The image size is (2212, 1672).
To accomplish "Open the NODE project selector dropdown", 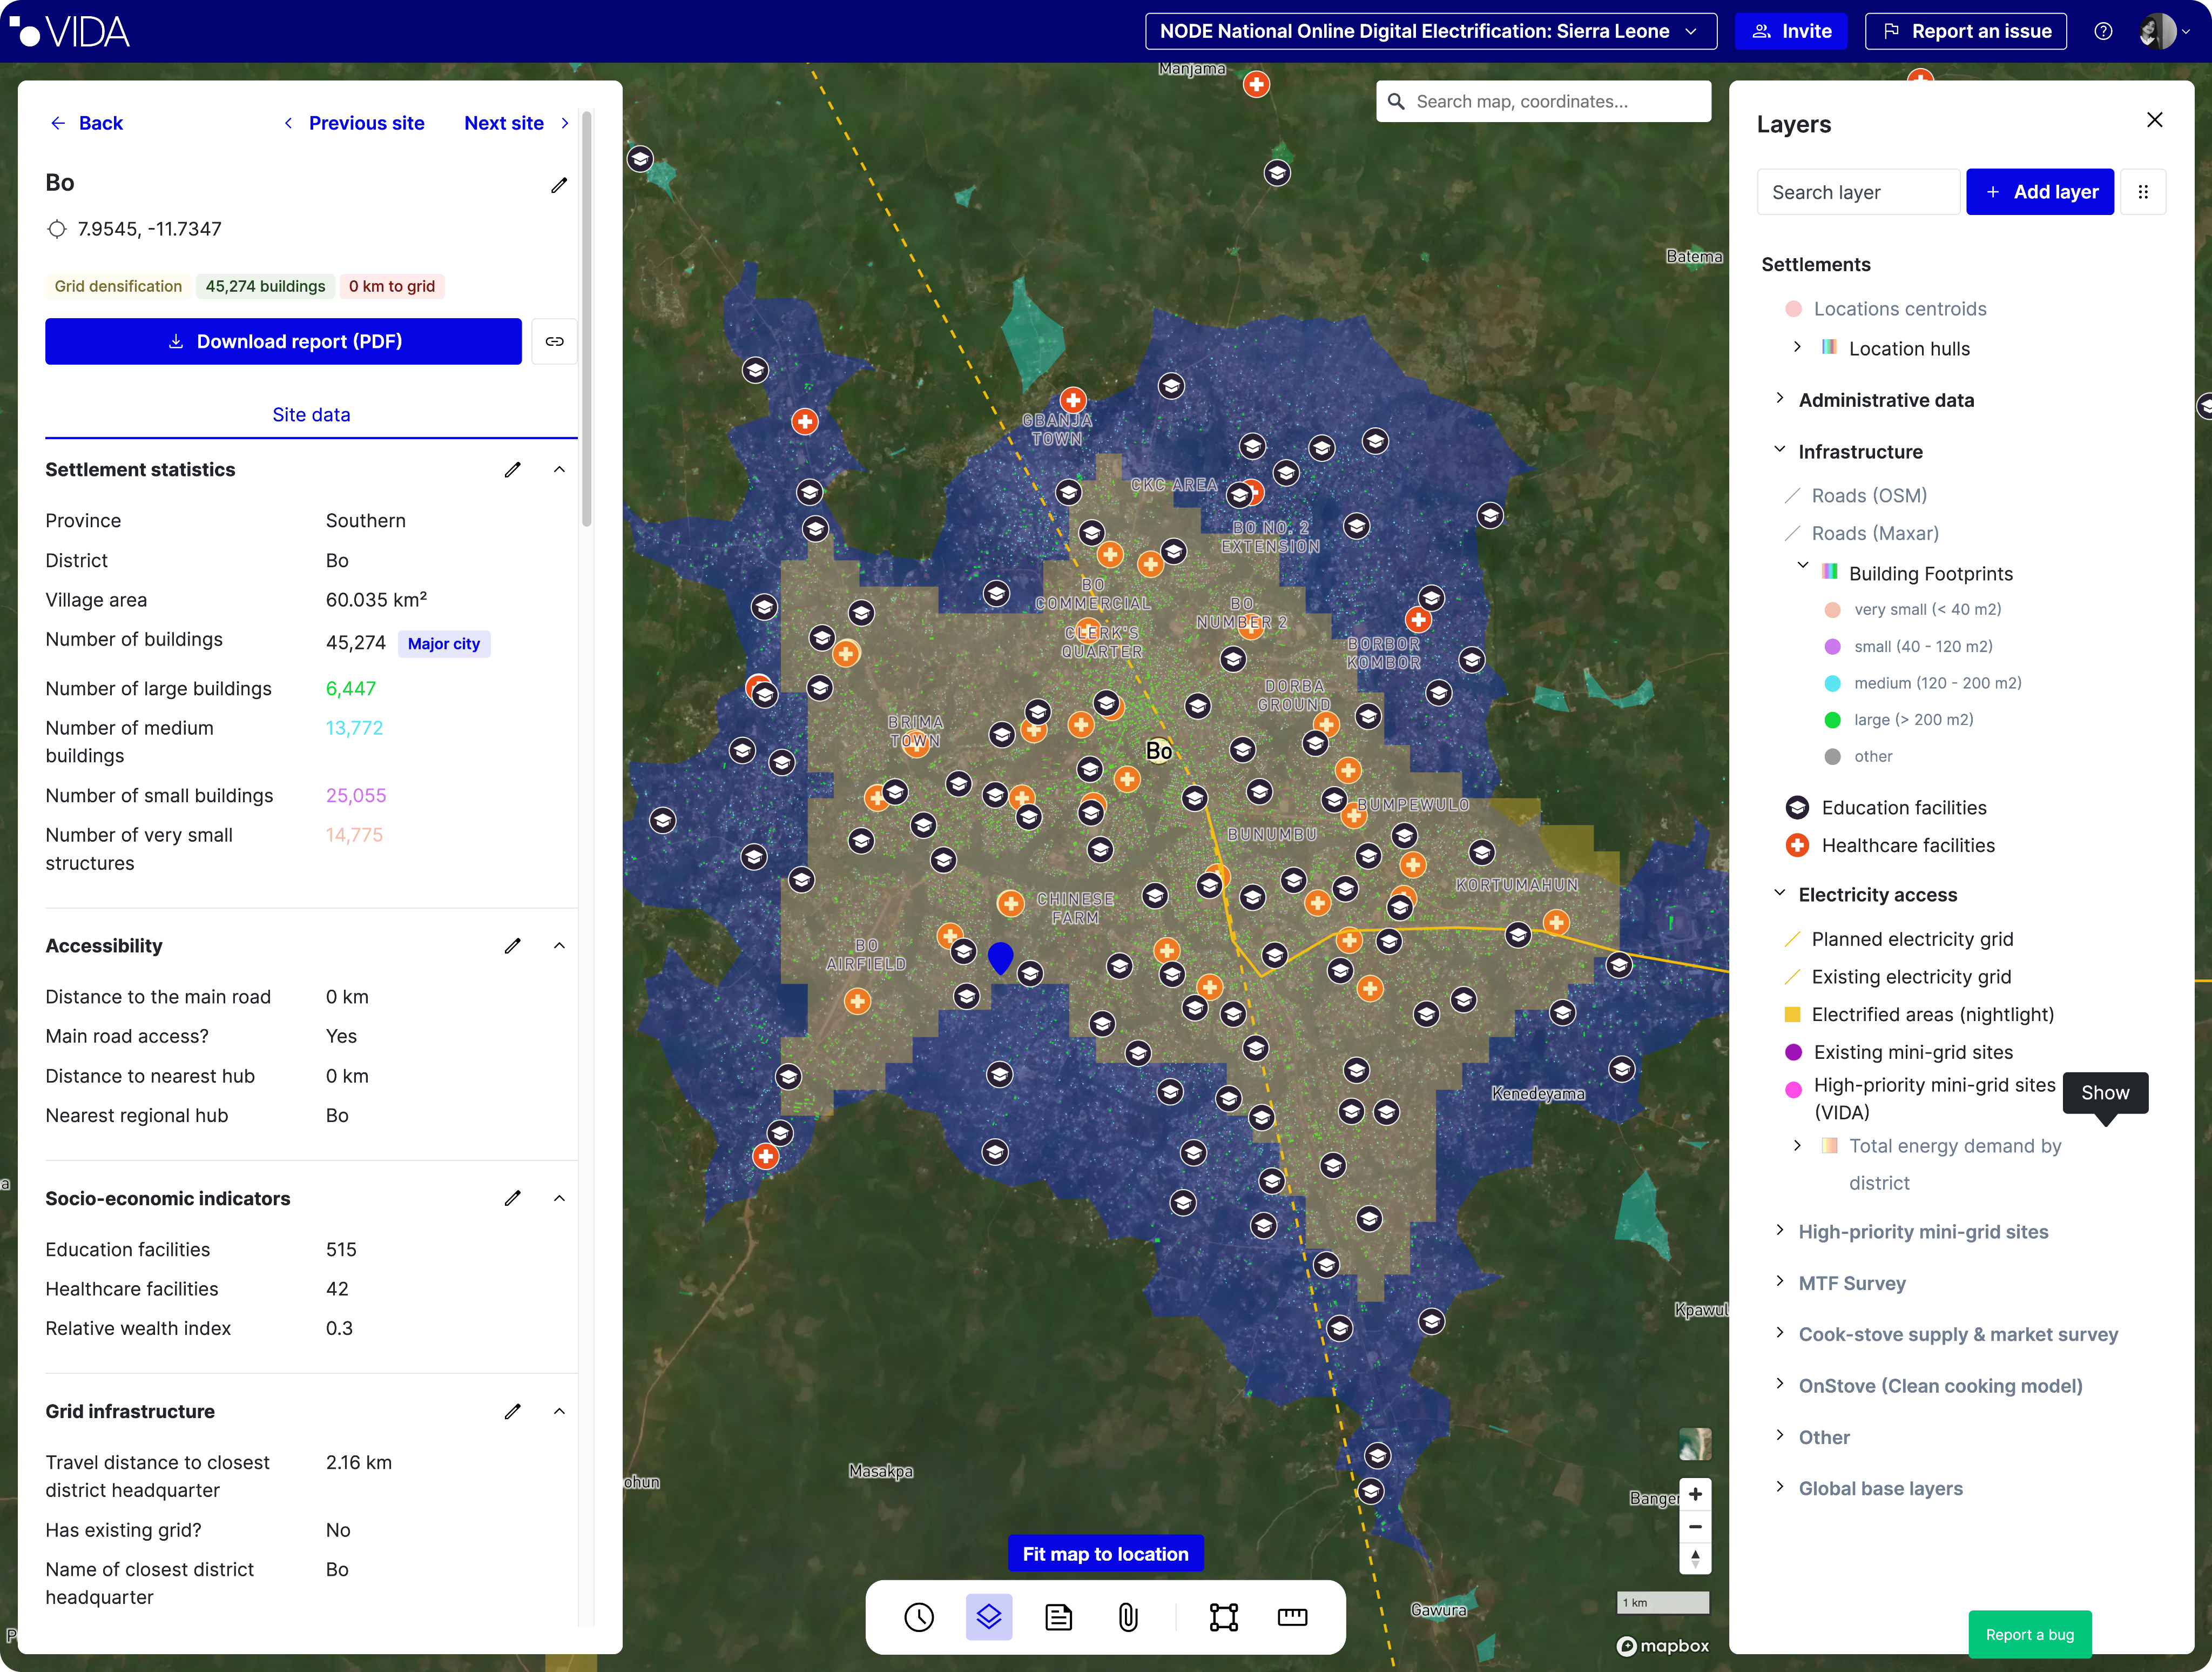I will (1430, 31).
